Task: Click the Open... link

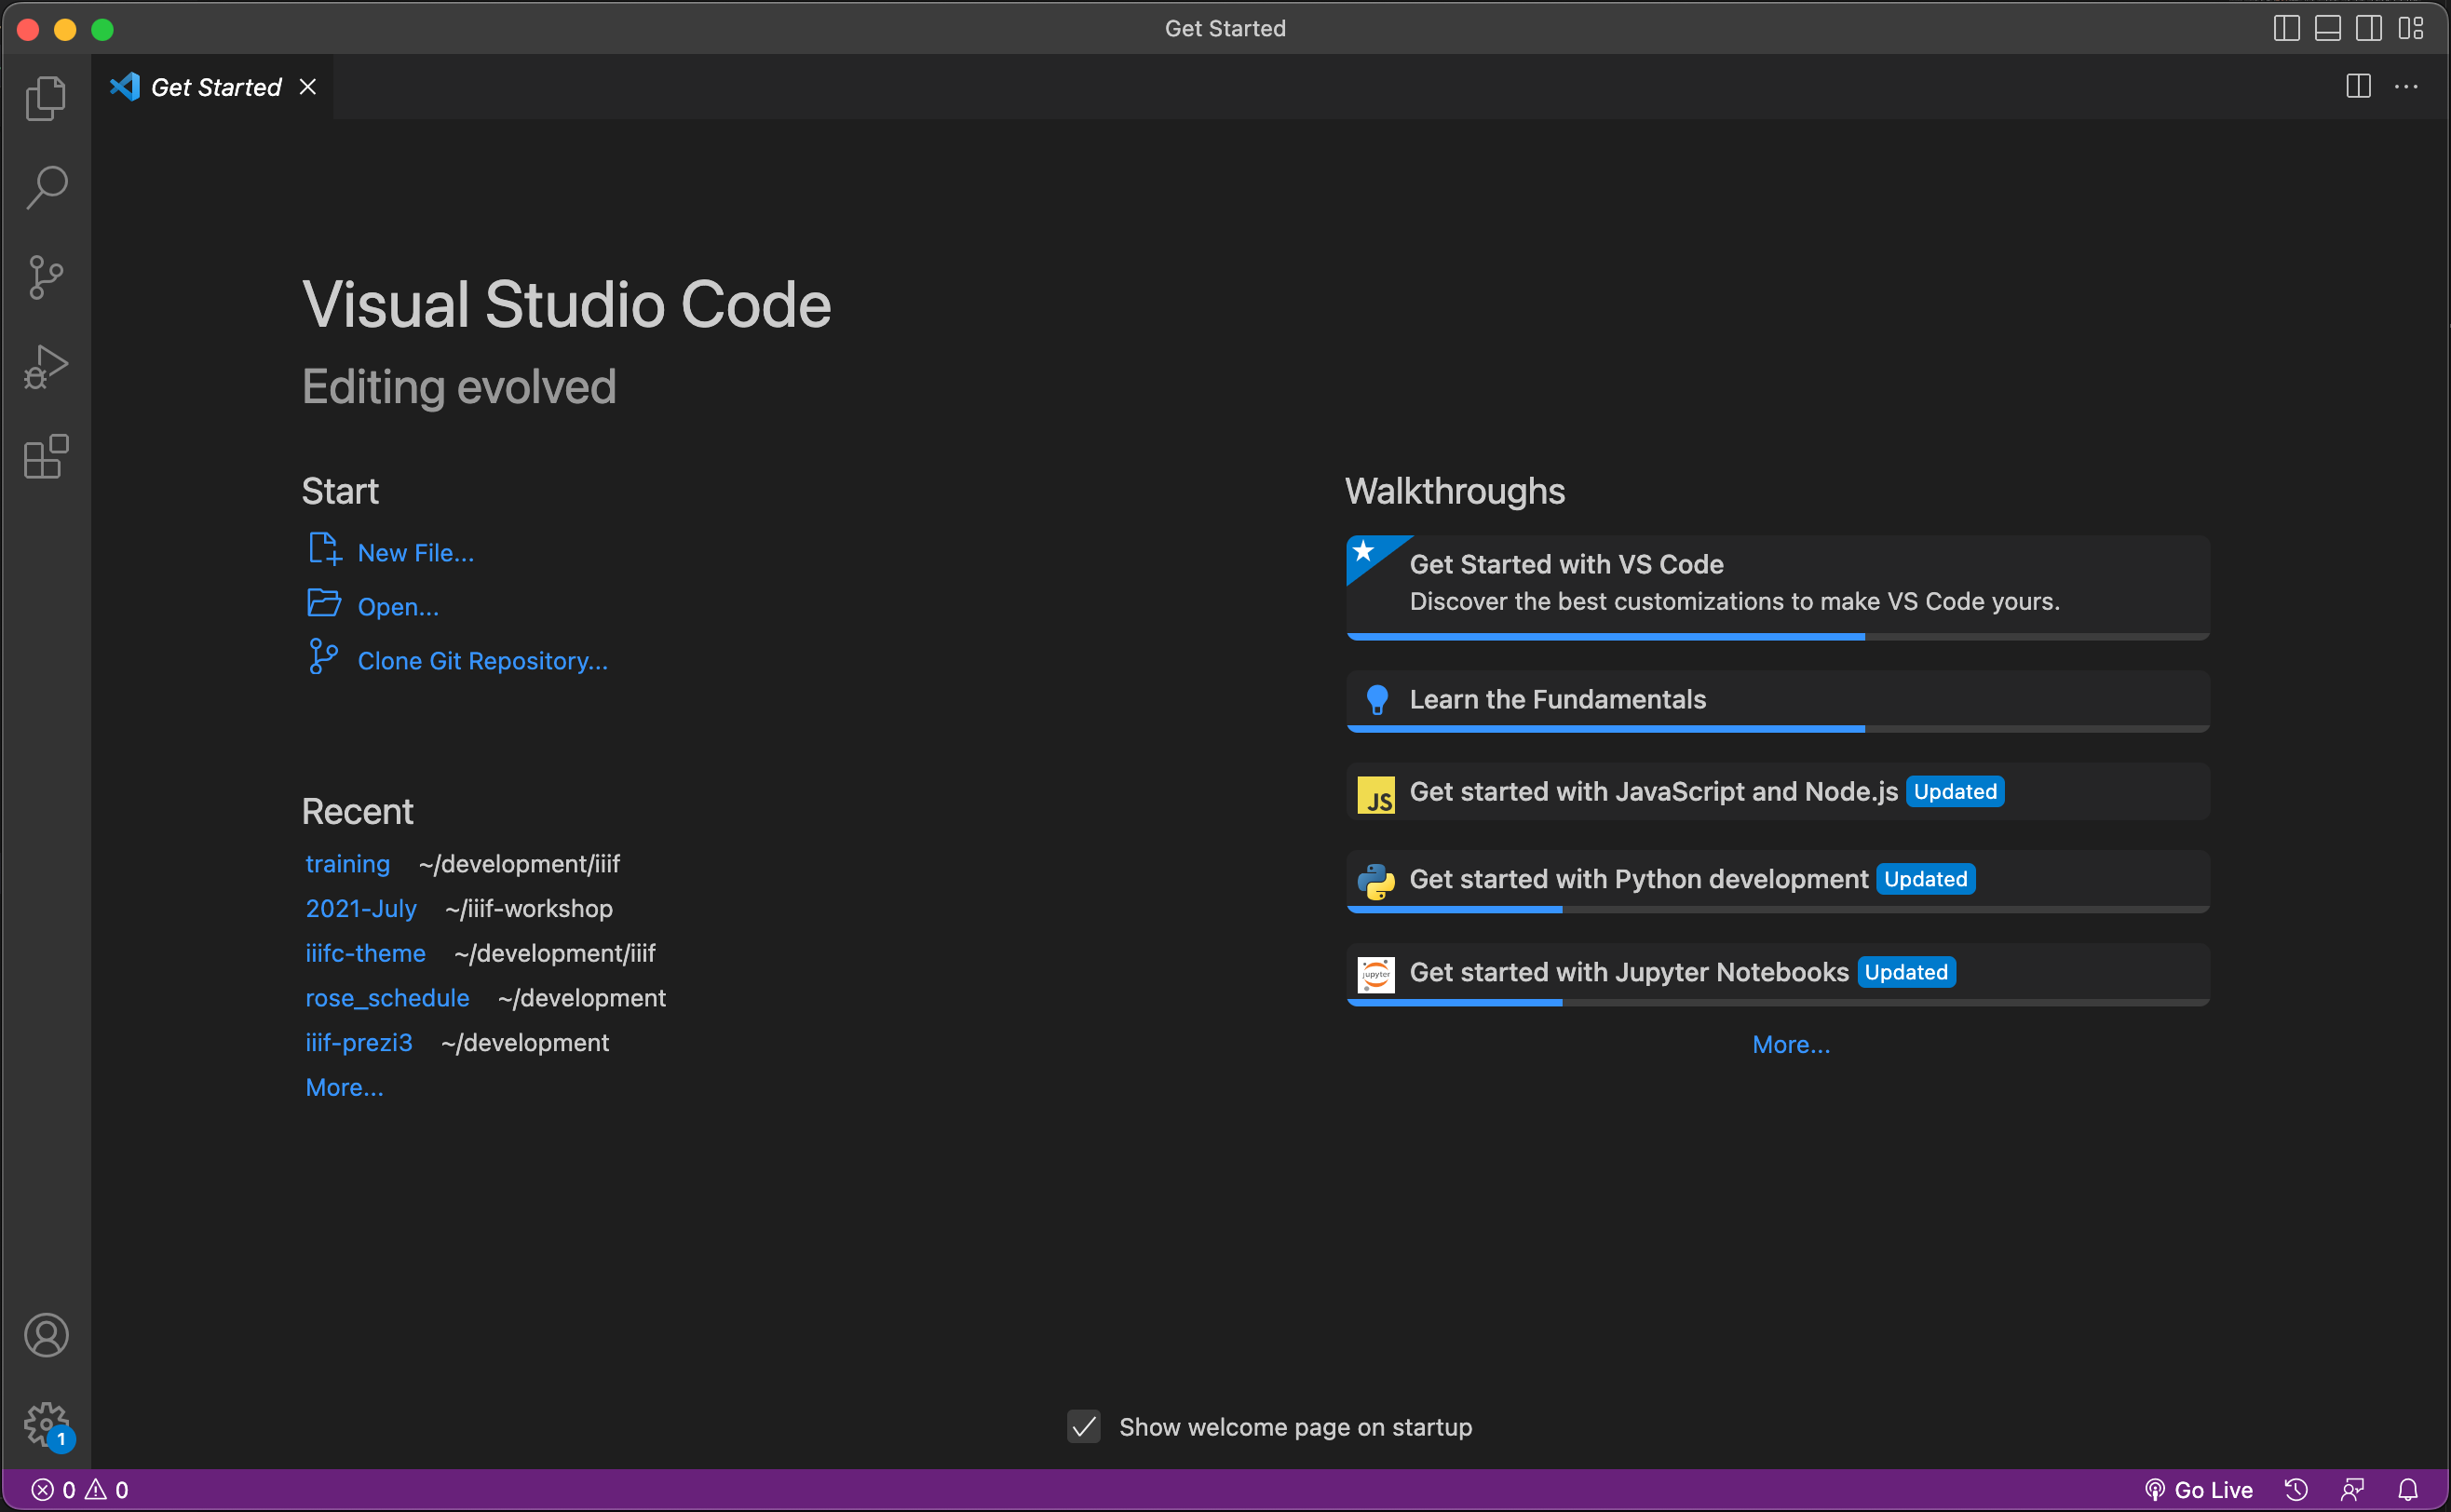Action: pyautogui.click(x=398, y=607)
